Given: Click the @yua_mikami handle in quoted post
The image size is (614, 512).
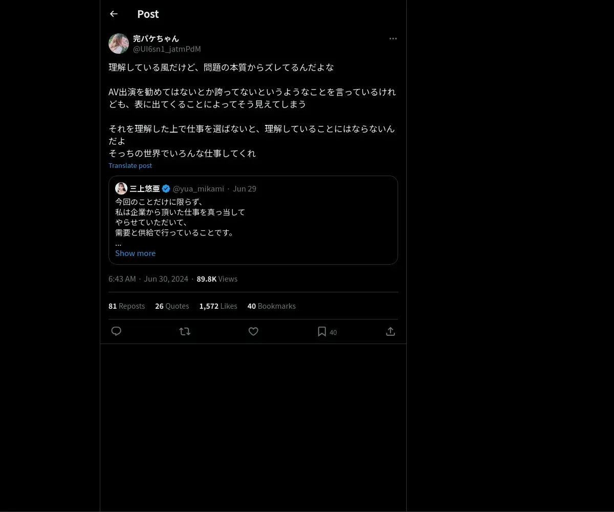Looking at the screenshot, I should 199,188.
